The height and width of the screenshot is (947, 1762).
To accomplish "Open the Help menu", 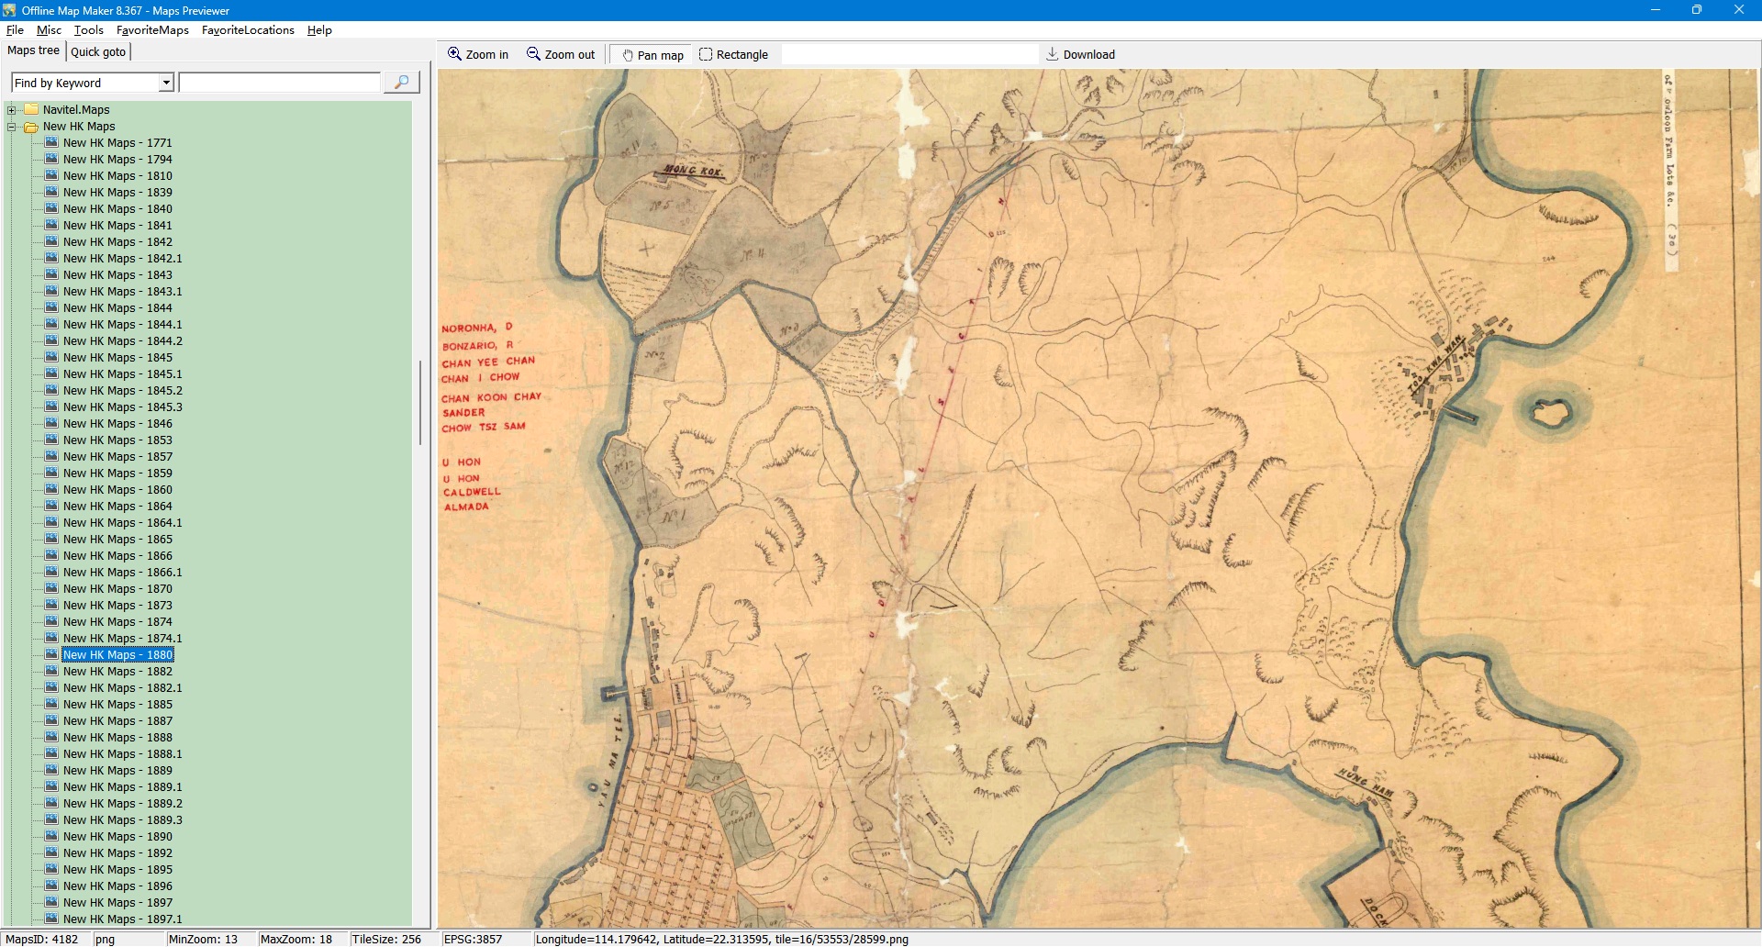I will (319, 30).
